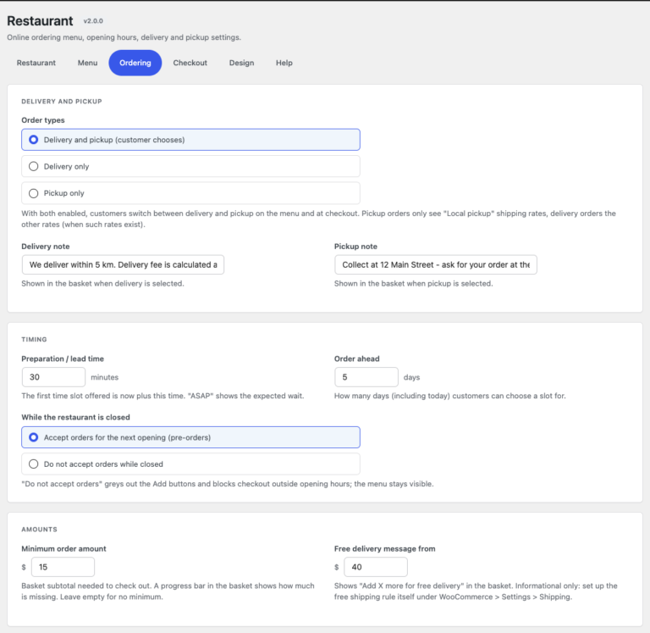Click help text mentioning 'Add X more for free delivery'
The height and width of the screenshot is (633, 650).
[x=476, y=591]
